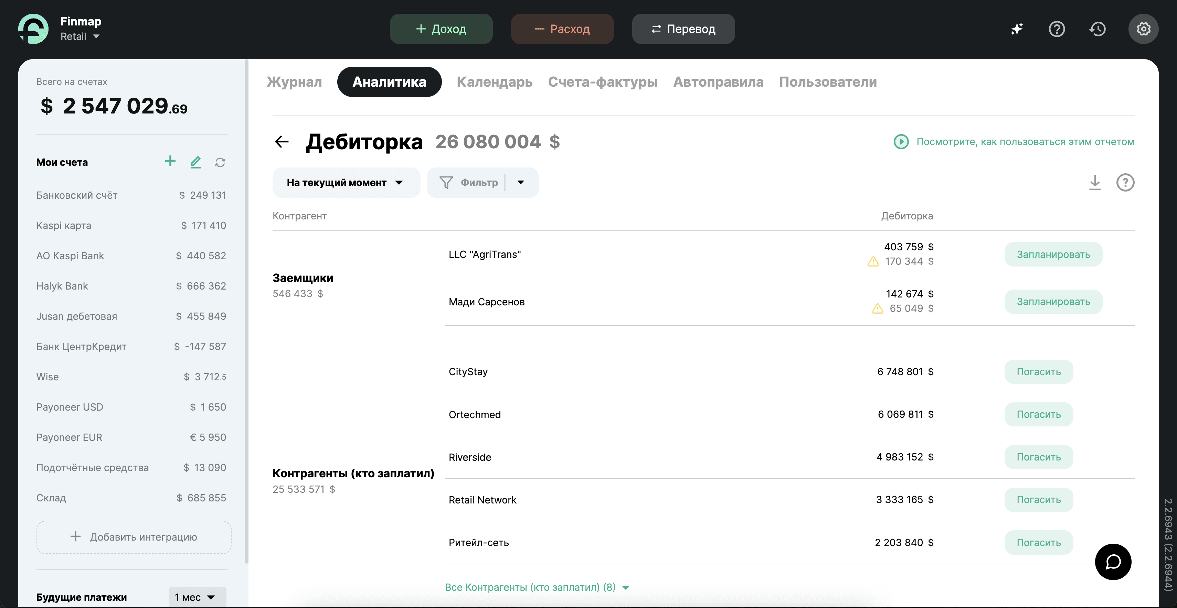Screen dimensions: 1177x608
Task: Open the Счета-фактуры tab
Action: (x=603, y=82)
